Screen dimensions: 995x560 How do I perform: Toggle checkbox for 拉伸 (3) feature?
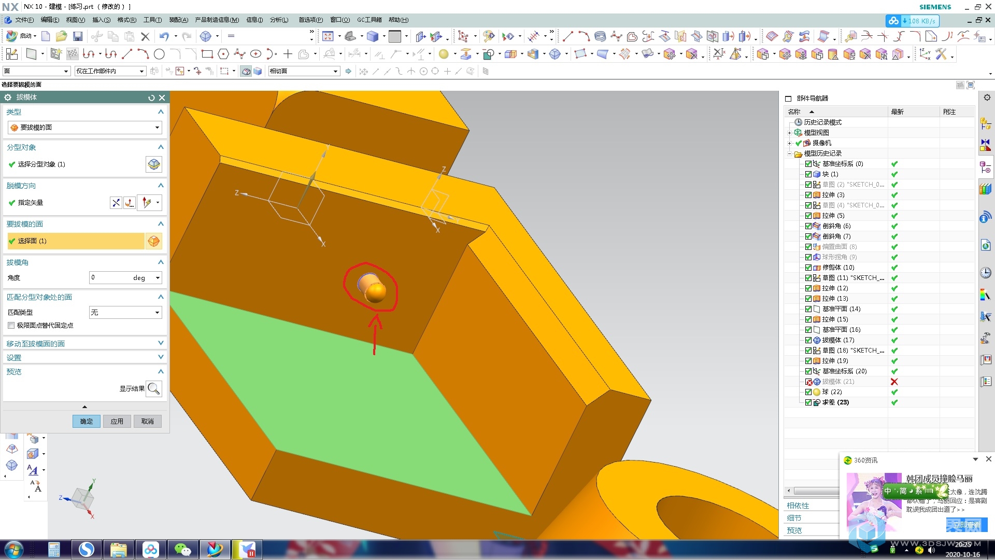pyautogui.click(x=808, y=195)
